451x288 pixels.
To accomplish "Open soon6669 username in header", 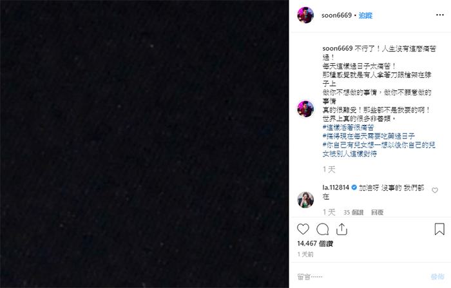I will point(336,15).
